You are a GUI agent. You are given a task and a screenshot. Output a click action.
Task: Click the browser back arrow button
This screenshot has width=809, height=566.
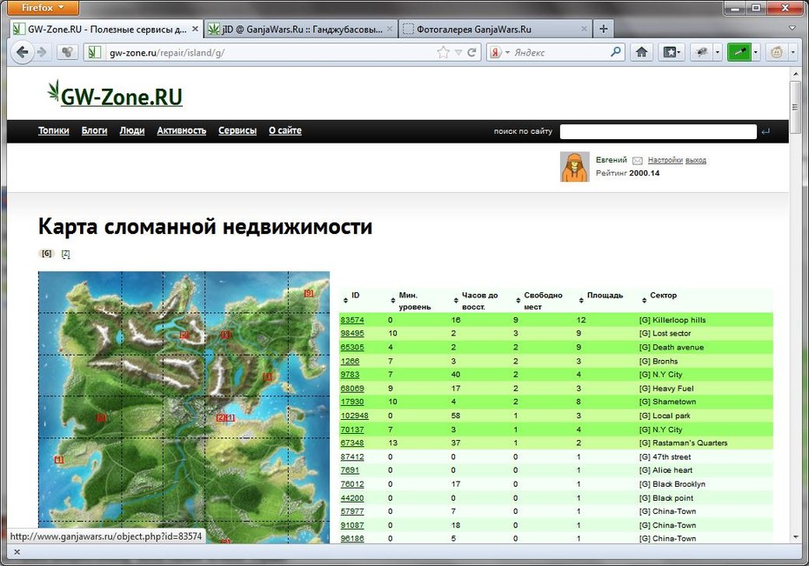pyautogui.click(x=23, y=52)
